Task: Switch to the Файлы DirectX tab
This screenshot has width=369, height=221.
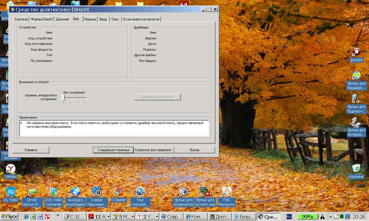Action: (x=42, y=19)
